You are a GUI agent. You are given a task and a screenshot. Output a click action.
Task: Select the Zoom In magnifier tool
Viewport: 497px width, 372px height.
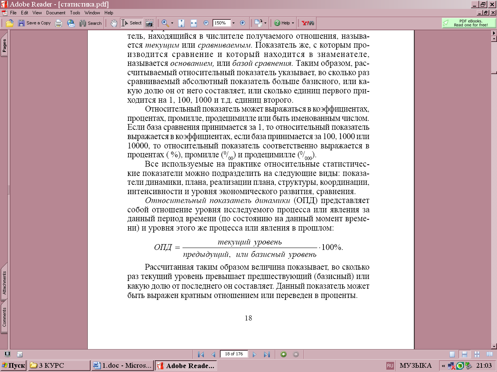point(165,23)
